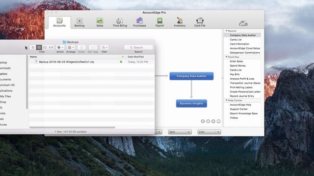Open AccountEdge Help
Image resolution: width=314 pixels, height=176 pixels.
click(x=240, y=105)
